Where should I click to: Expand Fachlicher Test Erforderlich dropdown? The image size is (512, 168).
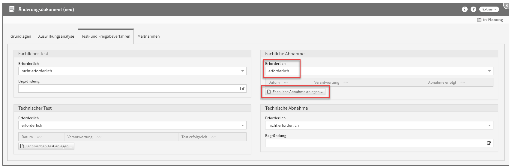pos(242,71)
